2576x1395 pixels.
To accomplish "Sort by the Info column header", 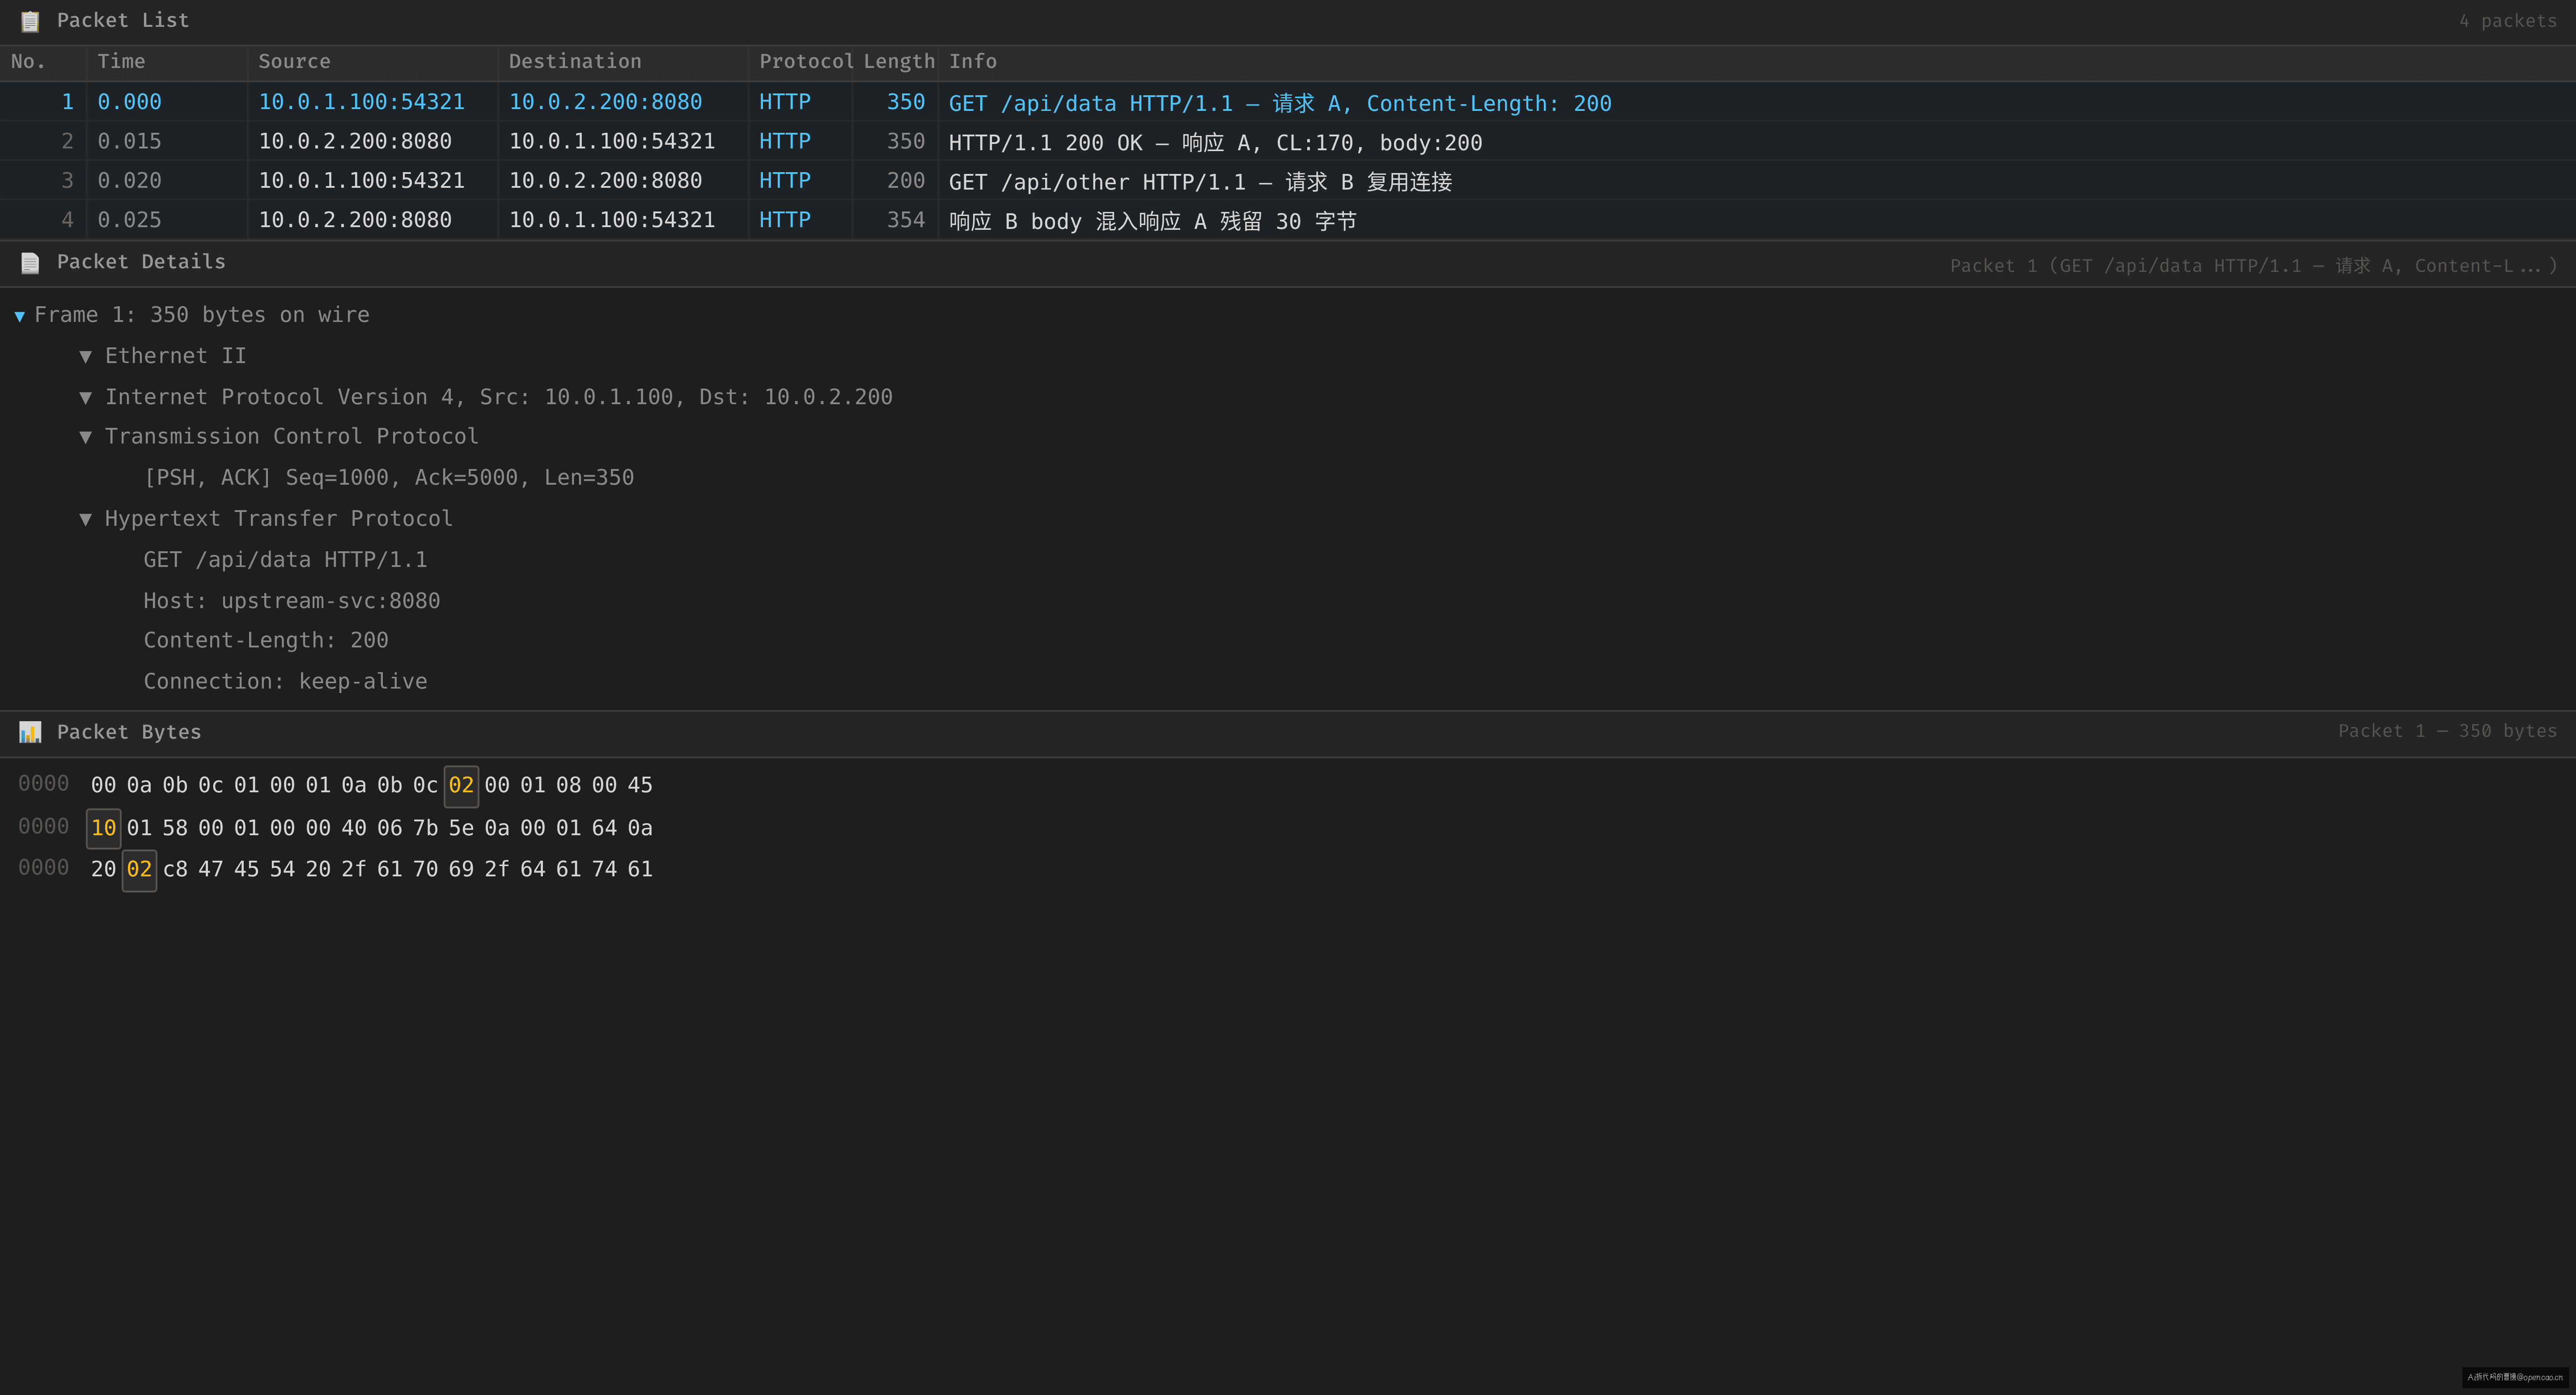I will click(1757, 62).
